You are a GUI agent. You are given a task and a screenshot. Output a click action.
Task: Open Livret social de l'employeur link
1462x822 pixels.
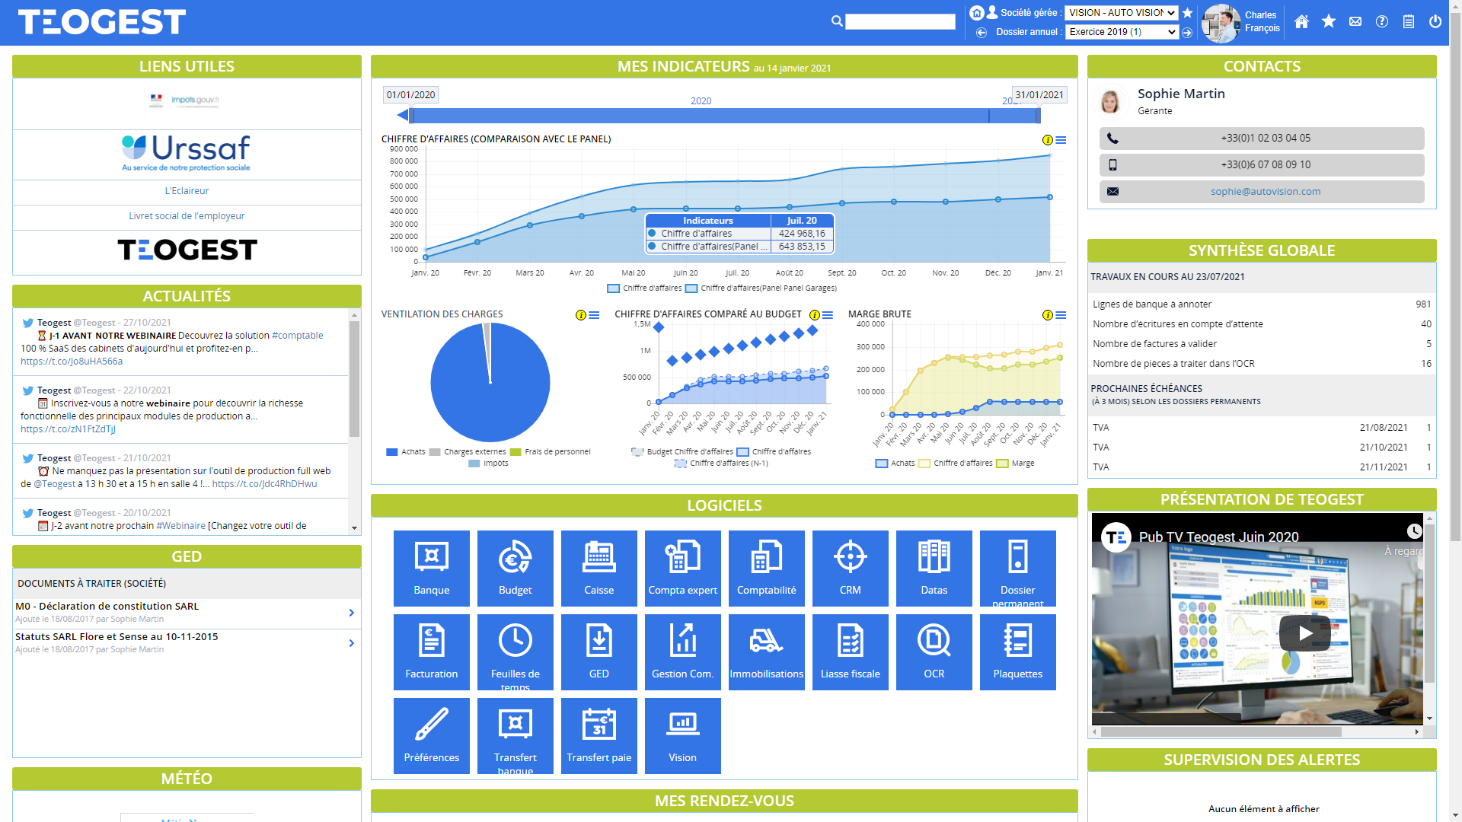tap(187, 216)
